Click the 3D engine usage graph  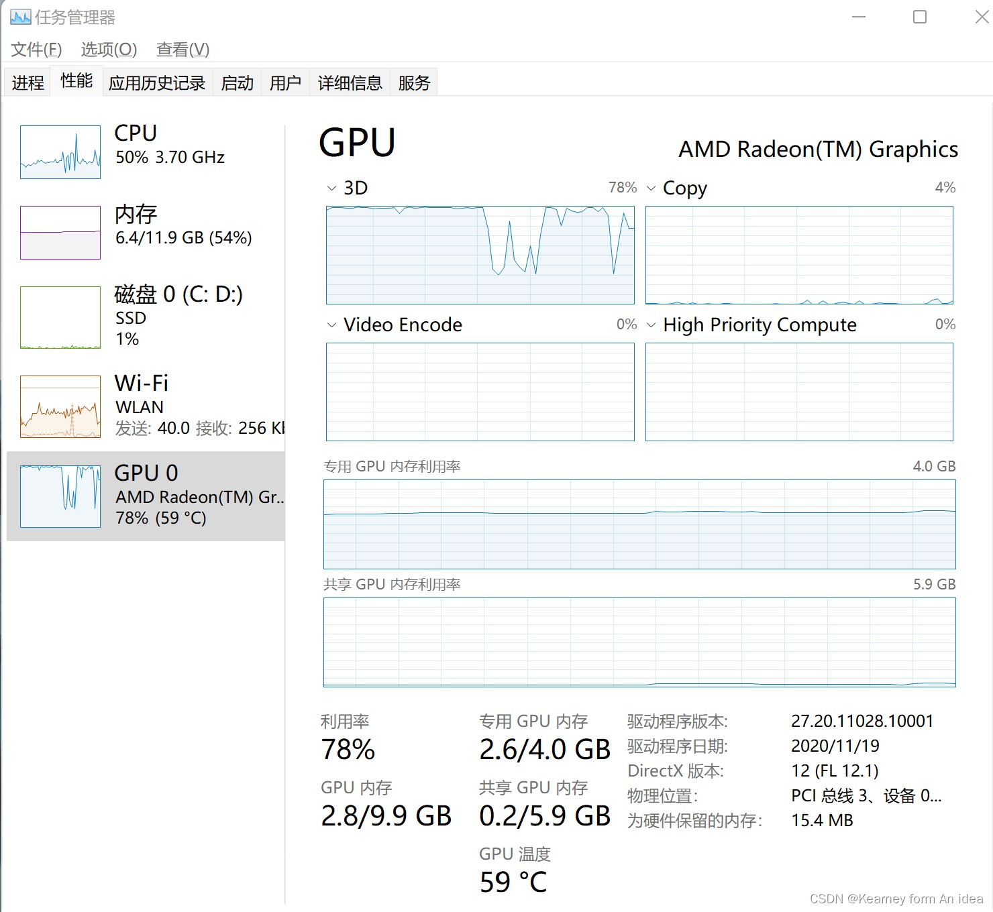point(480,255)
